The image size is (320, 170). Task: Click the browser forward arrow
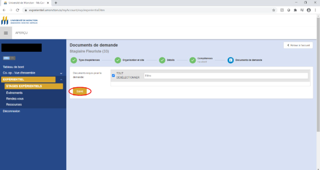(x=11, y=10)
